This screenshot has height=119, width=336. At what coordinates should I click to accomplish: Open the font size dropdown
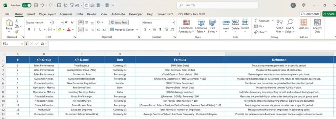(62, 22)
